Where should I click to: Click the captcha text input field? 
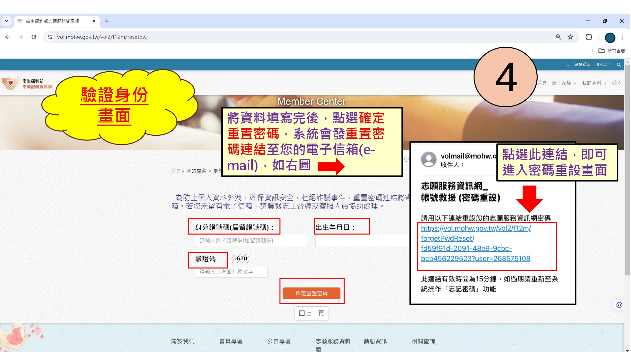tap(231, 272)
